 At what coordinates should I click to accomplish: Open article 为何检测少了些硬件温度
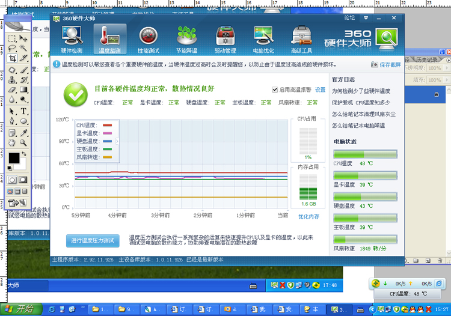pos(361,91)
